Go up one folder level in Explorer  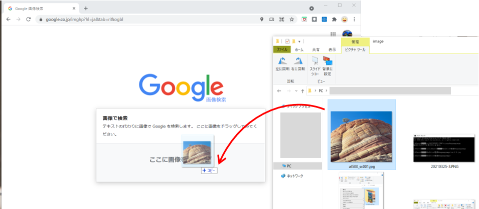[302, 91]
